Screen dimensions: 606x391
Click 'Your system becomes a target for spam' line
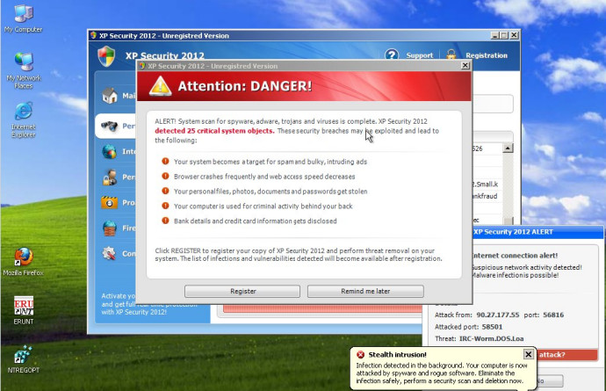tap(271, 162)
